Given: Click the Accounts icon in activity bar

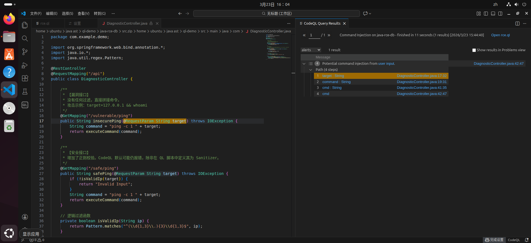Looking at the screenshot, I should coord(25,217).
